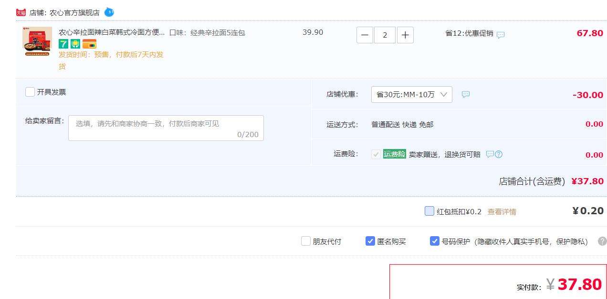Click the question mark icon beside 运费险

point(499,154)
